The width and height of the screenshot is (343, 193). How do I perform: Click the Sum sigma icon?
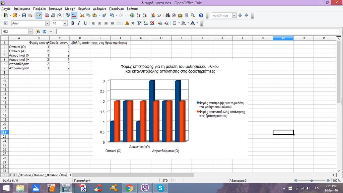[45, 31]
